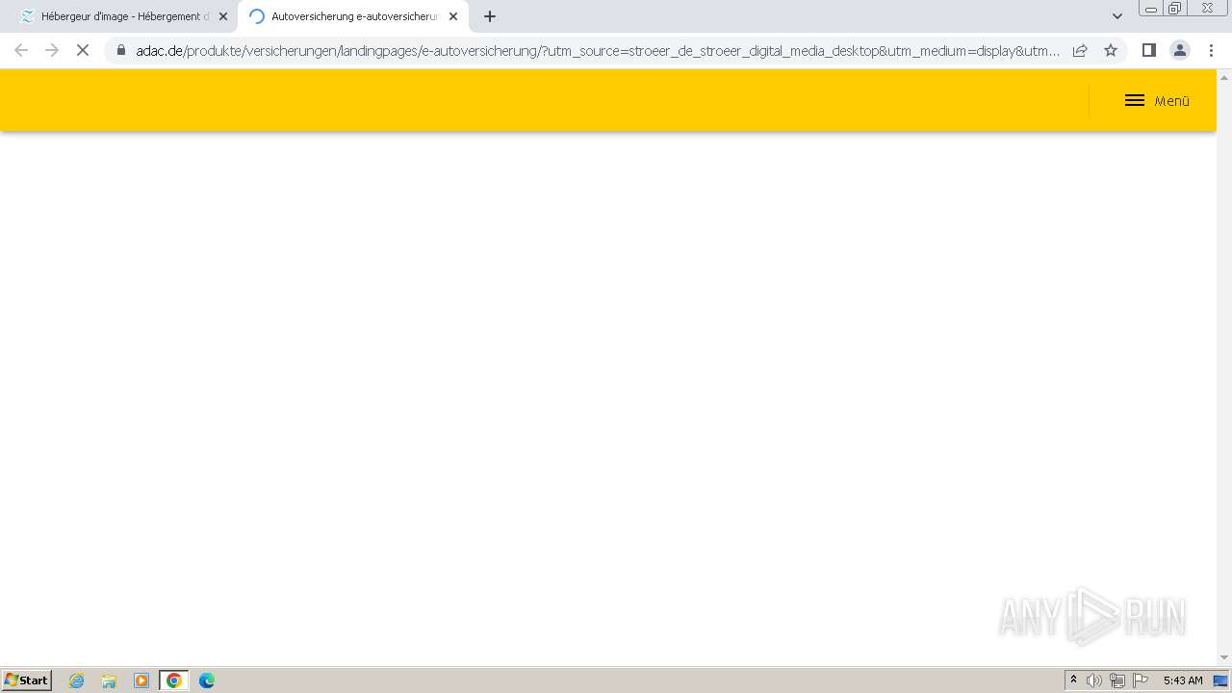Switch to Chrome in taskbar
Viewport: 1232px width, 693px height.
[174, 680]
